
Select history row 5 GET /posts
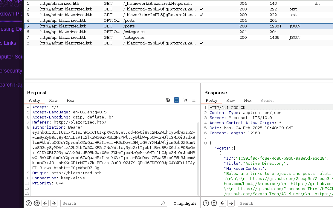pos(178,26)
